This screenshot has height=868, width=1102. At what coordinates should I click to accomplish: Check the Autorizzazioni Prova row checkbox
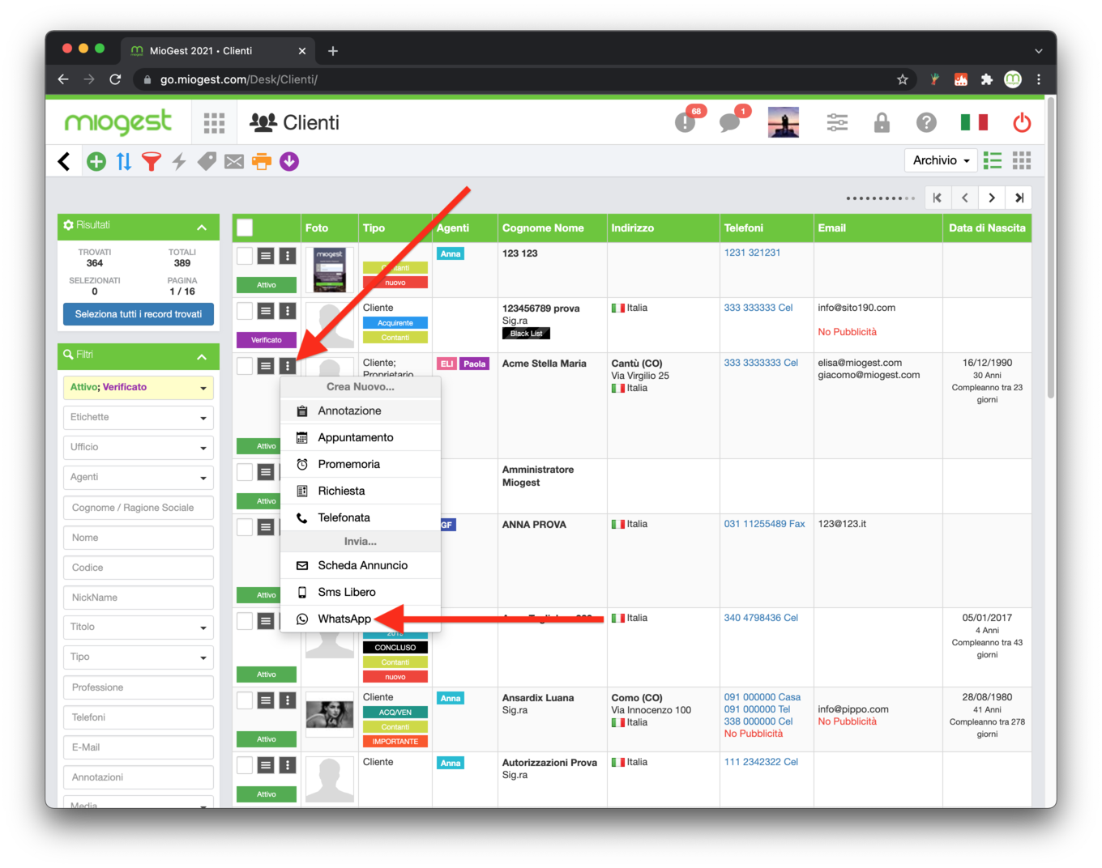click(x=245, y=765)
